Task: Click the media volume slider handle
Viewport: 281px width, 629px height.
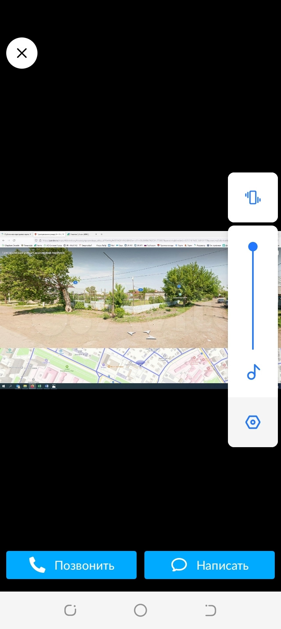Action: 253,247
